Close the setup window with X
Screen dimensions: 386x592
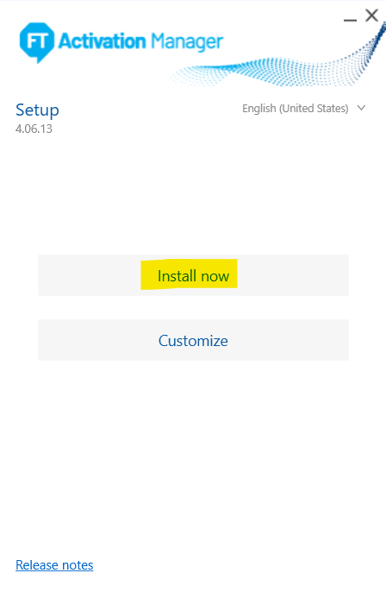[371, 16]
